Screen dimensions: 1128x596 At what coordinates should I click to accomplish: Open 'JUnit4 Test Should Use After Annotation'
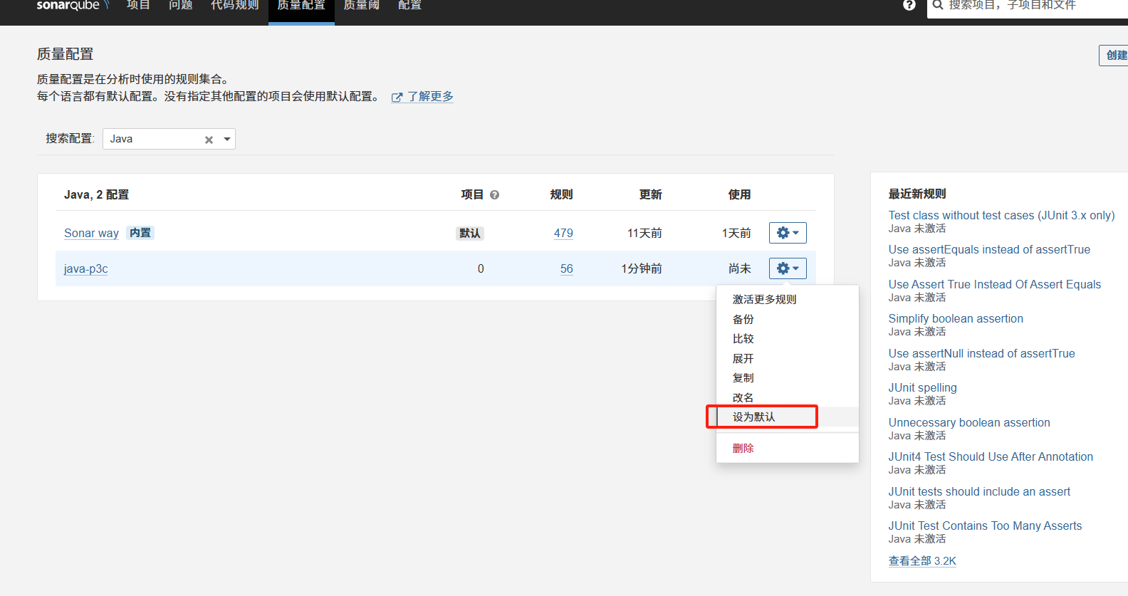tap(991, 456)
